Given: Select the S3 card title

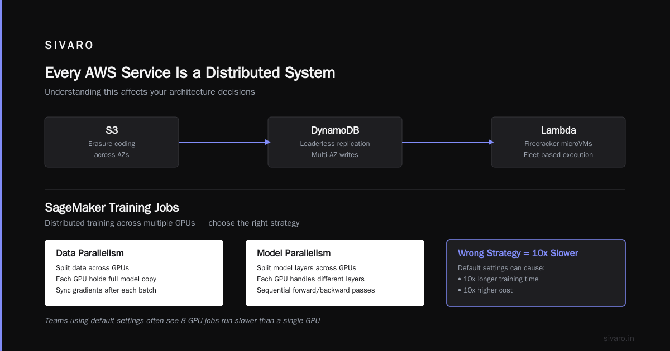Looking at the screenshot, I should coord(112,130).
